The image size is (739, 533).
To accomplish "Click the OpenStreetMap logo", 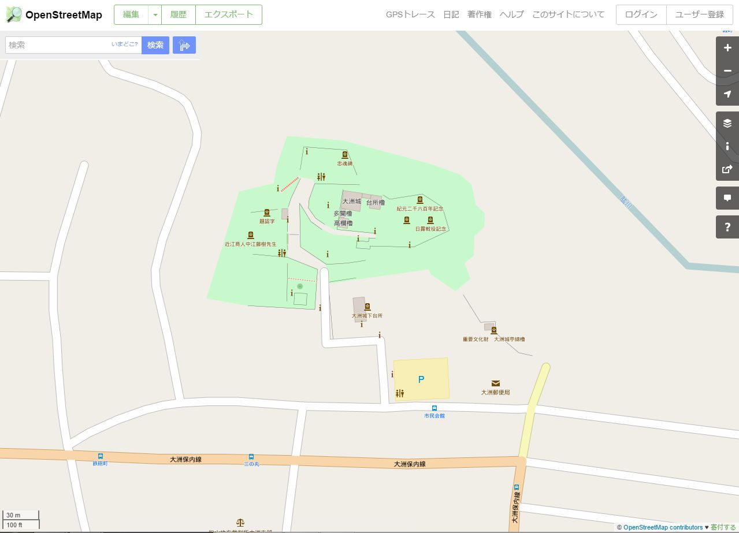I will [54, 15].
